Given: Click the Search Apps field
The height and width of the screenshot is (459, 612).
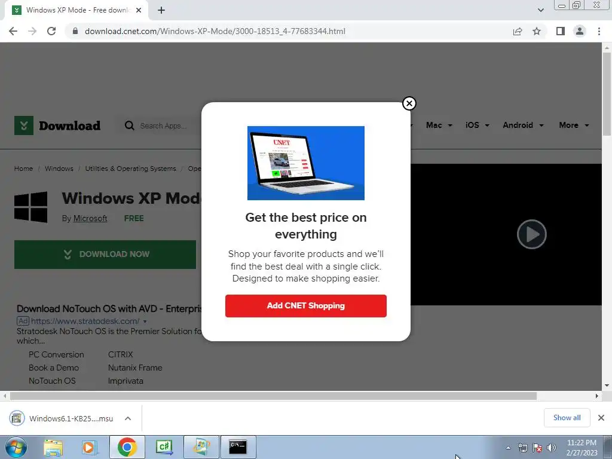Looking at the screenshot, I should click(x=163, y=126).
